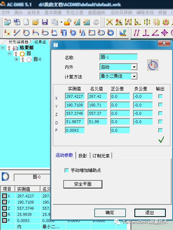Switch to the 树形编辑器 tab
The width and height of the screenshot is (173, 230).
pyautogui.click(x=18, y=42)
